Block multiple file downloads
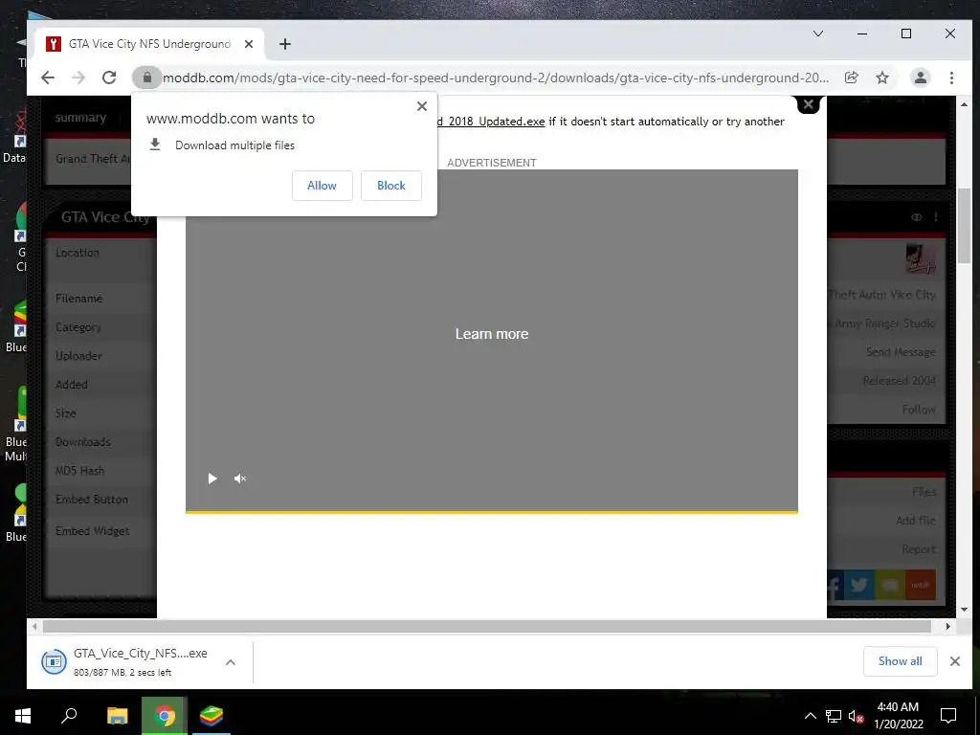980x735 pixels. pyautogui.click(x=391, y=186)
